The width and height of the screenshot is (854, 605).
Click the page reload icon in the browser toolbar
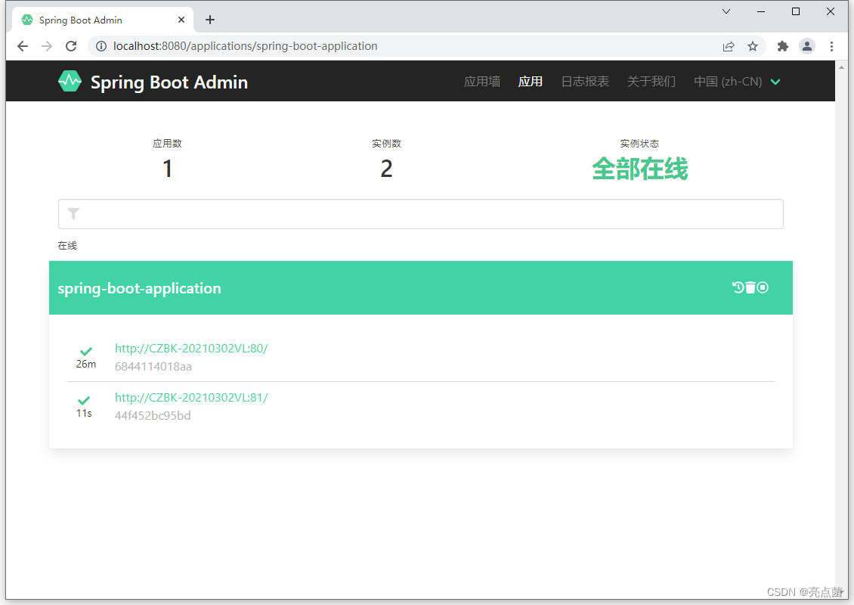[71, 46]
